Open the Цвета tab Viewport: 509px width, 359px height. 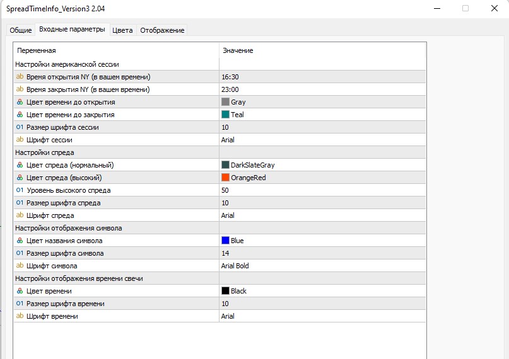click(x=122, y=30)
